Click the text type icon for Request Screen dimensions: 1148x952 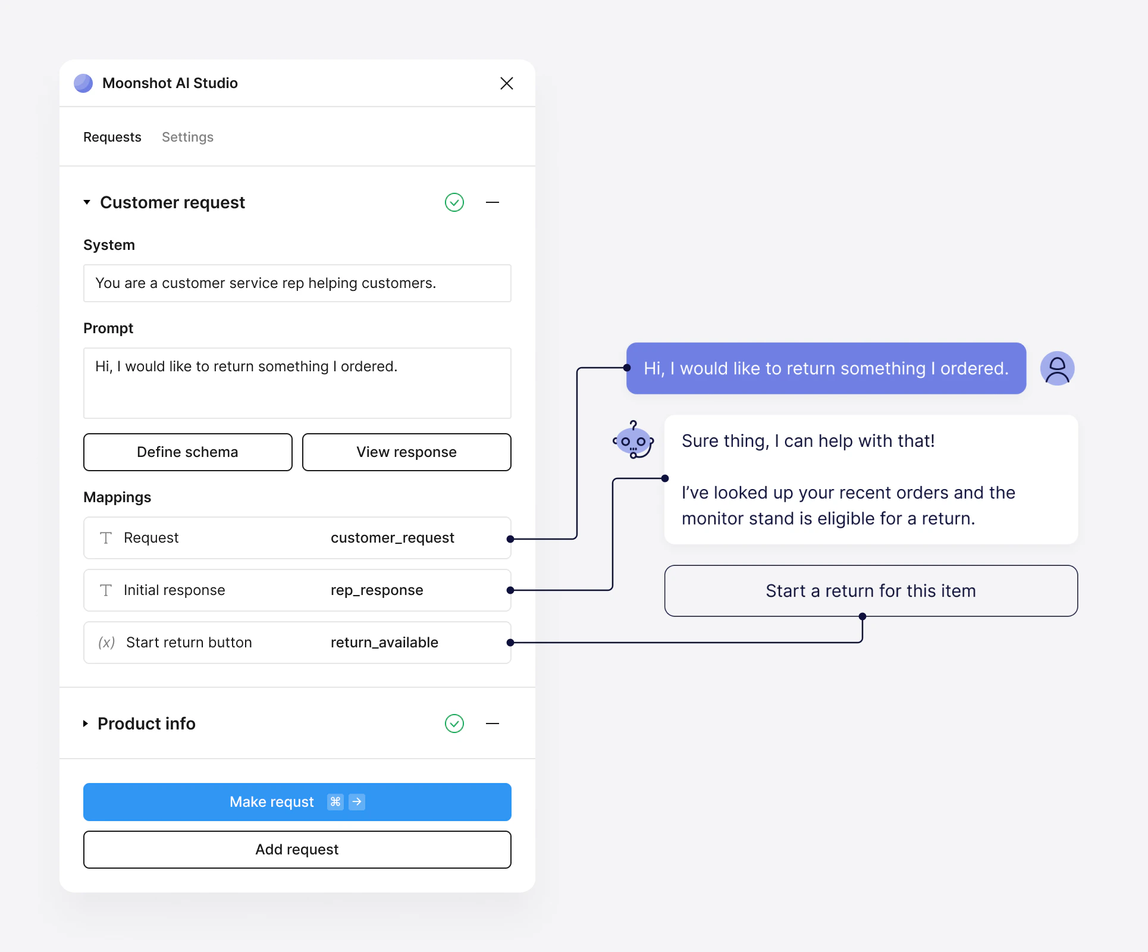[x=106, y=538]
